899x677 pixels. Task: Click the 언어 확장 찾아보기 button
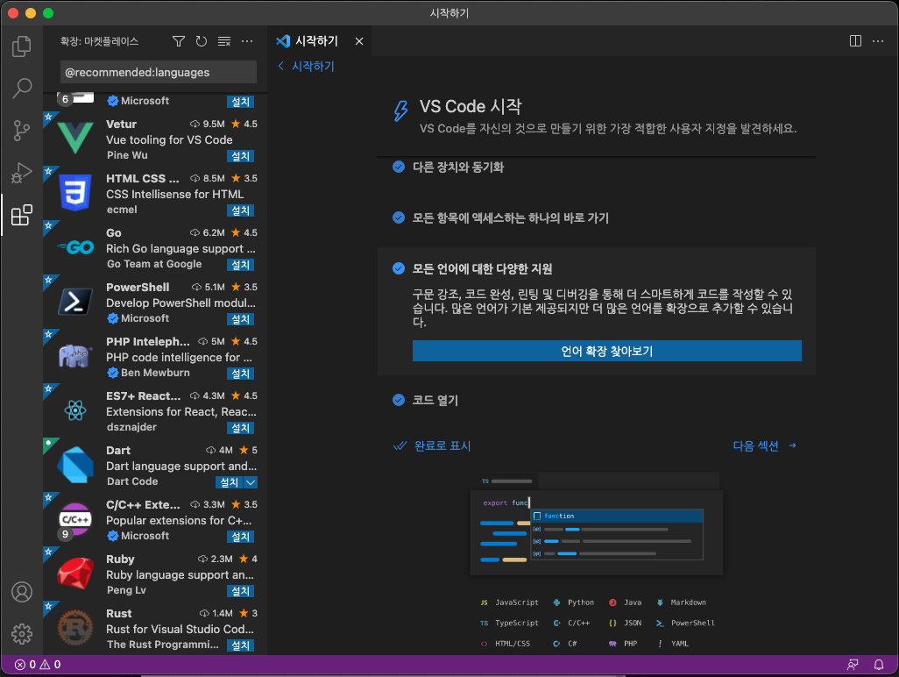click(606, 351)
